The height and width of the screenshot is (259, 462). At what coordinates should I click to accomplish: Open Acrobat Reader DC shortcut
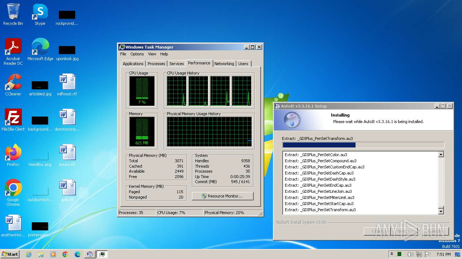tap(13, 52)
